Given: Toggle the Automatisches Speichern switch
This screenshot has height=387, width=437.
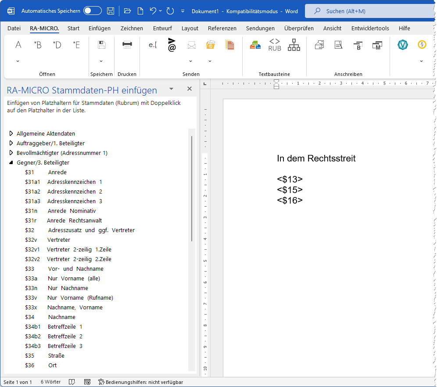Looking at the screenshot, I should click(93, 11).
